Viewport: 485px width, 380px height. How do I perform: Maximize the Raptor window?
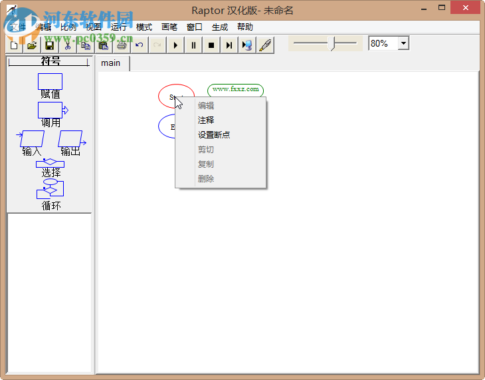point(442,8)
